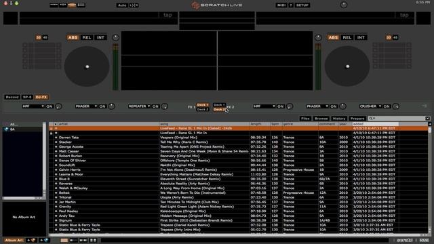Select 45 rpm on left deck
434x244 pixels.
(x=45, y=37)
